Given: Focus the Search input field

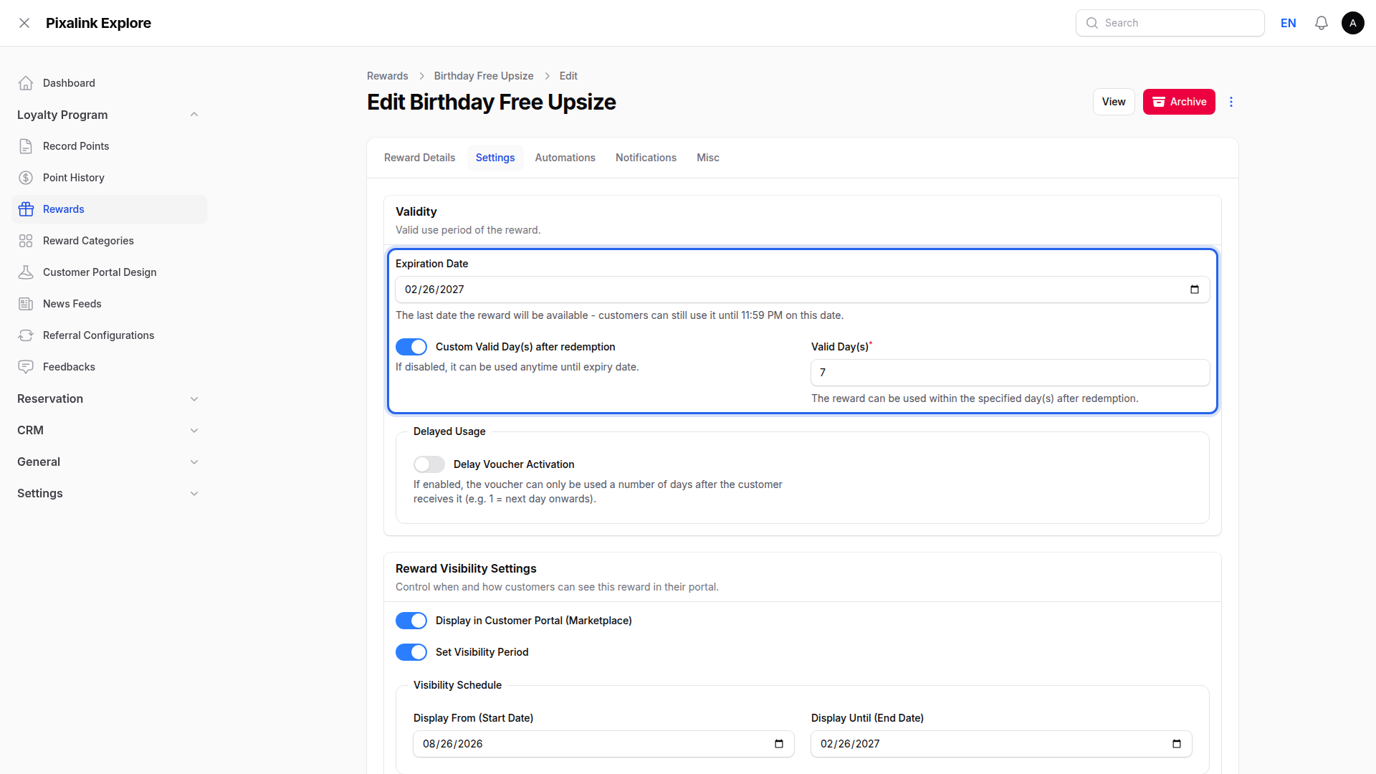Looking at the screenshot, I should point(1170,23).
